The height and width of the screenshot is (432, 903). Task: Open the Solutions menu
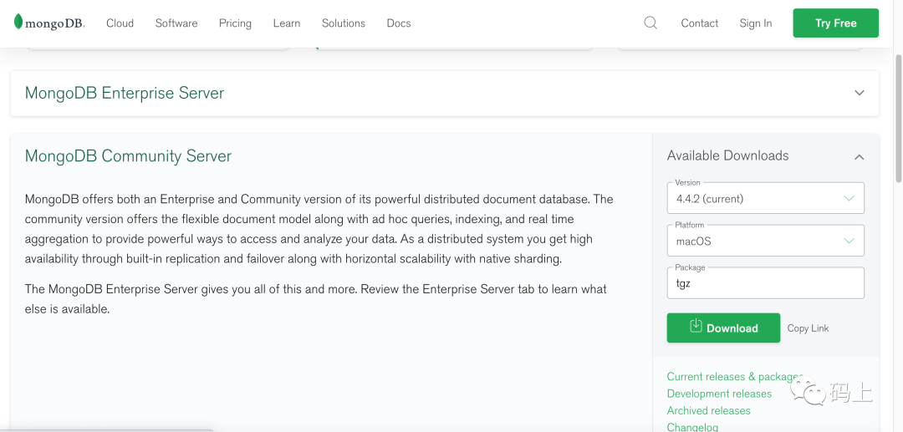tap(344, 23)
